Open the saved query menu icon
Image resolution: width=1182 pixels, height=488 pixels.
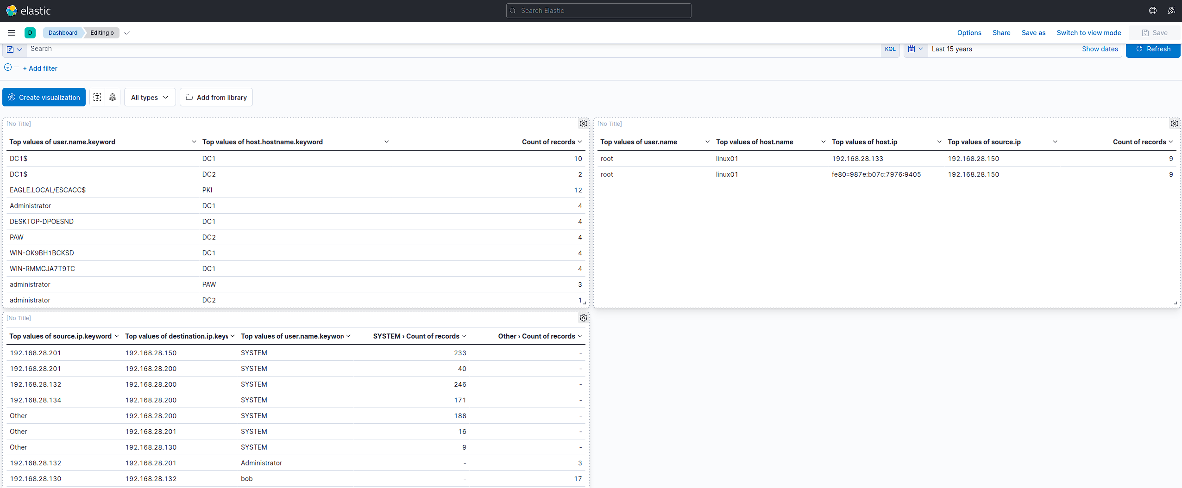(x=14, y=49)
